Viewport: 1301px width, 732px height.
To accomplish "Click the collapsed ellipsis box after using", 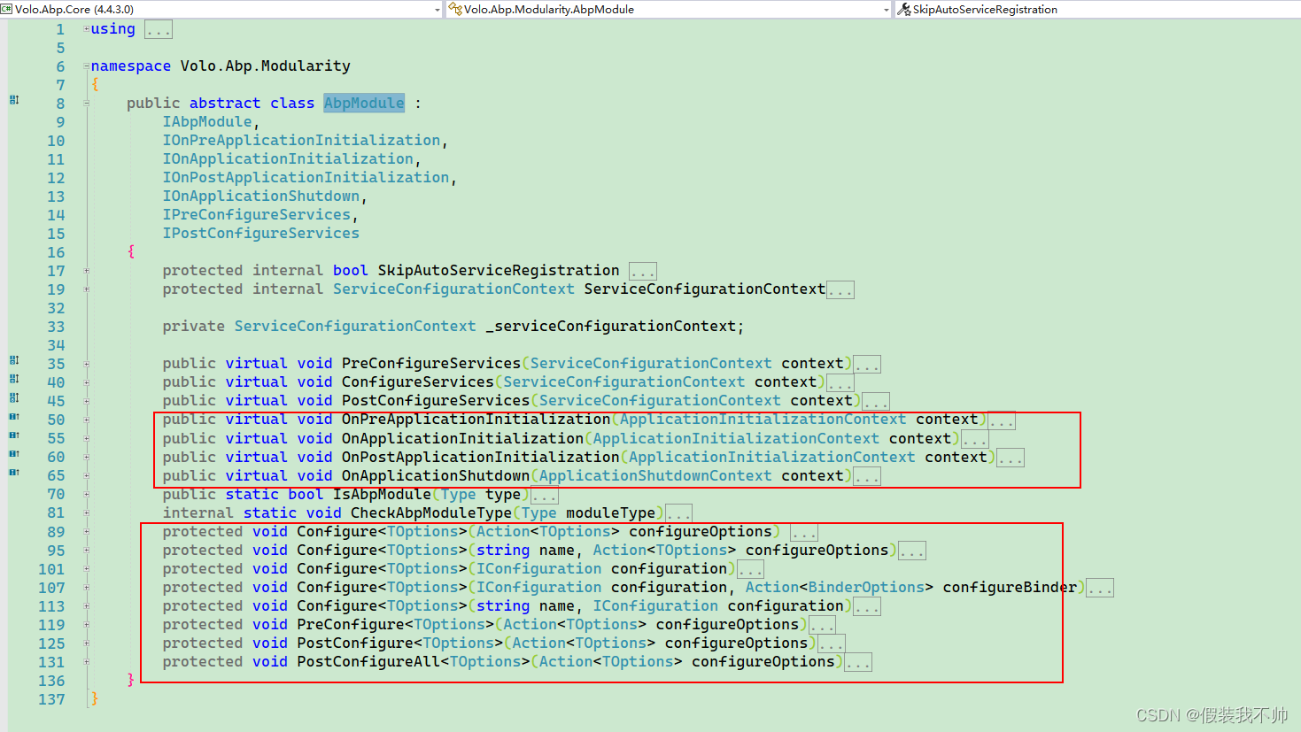I will 159,30.
